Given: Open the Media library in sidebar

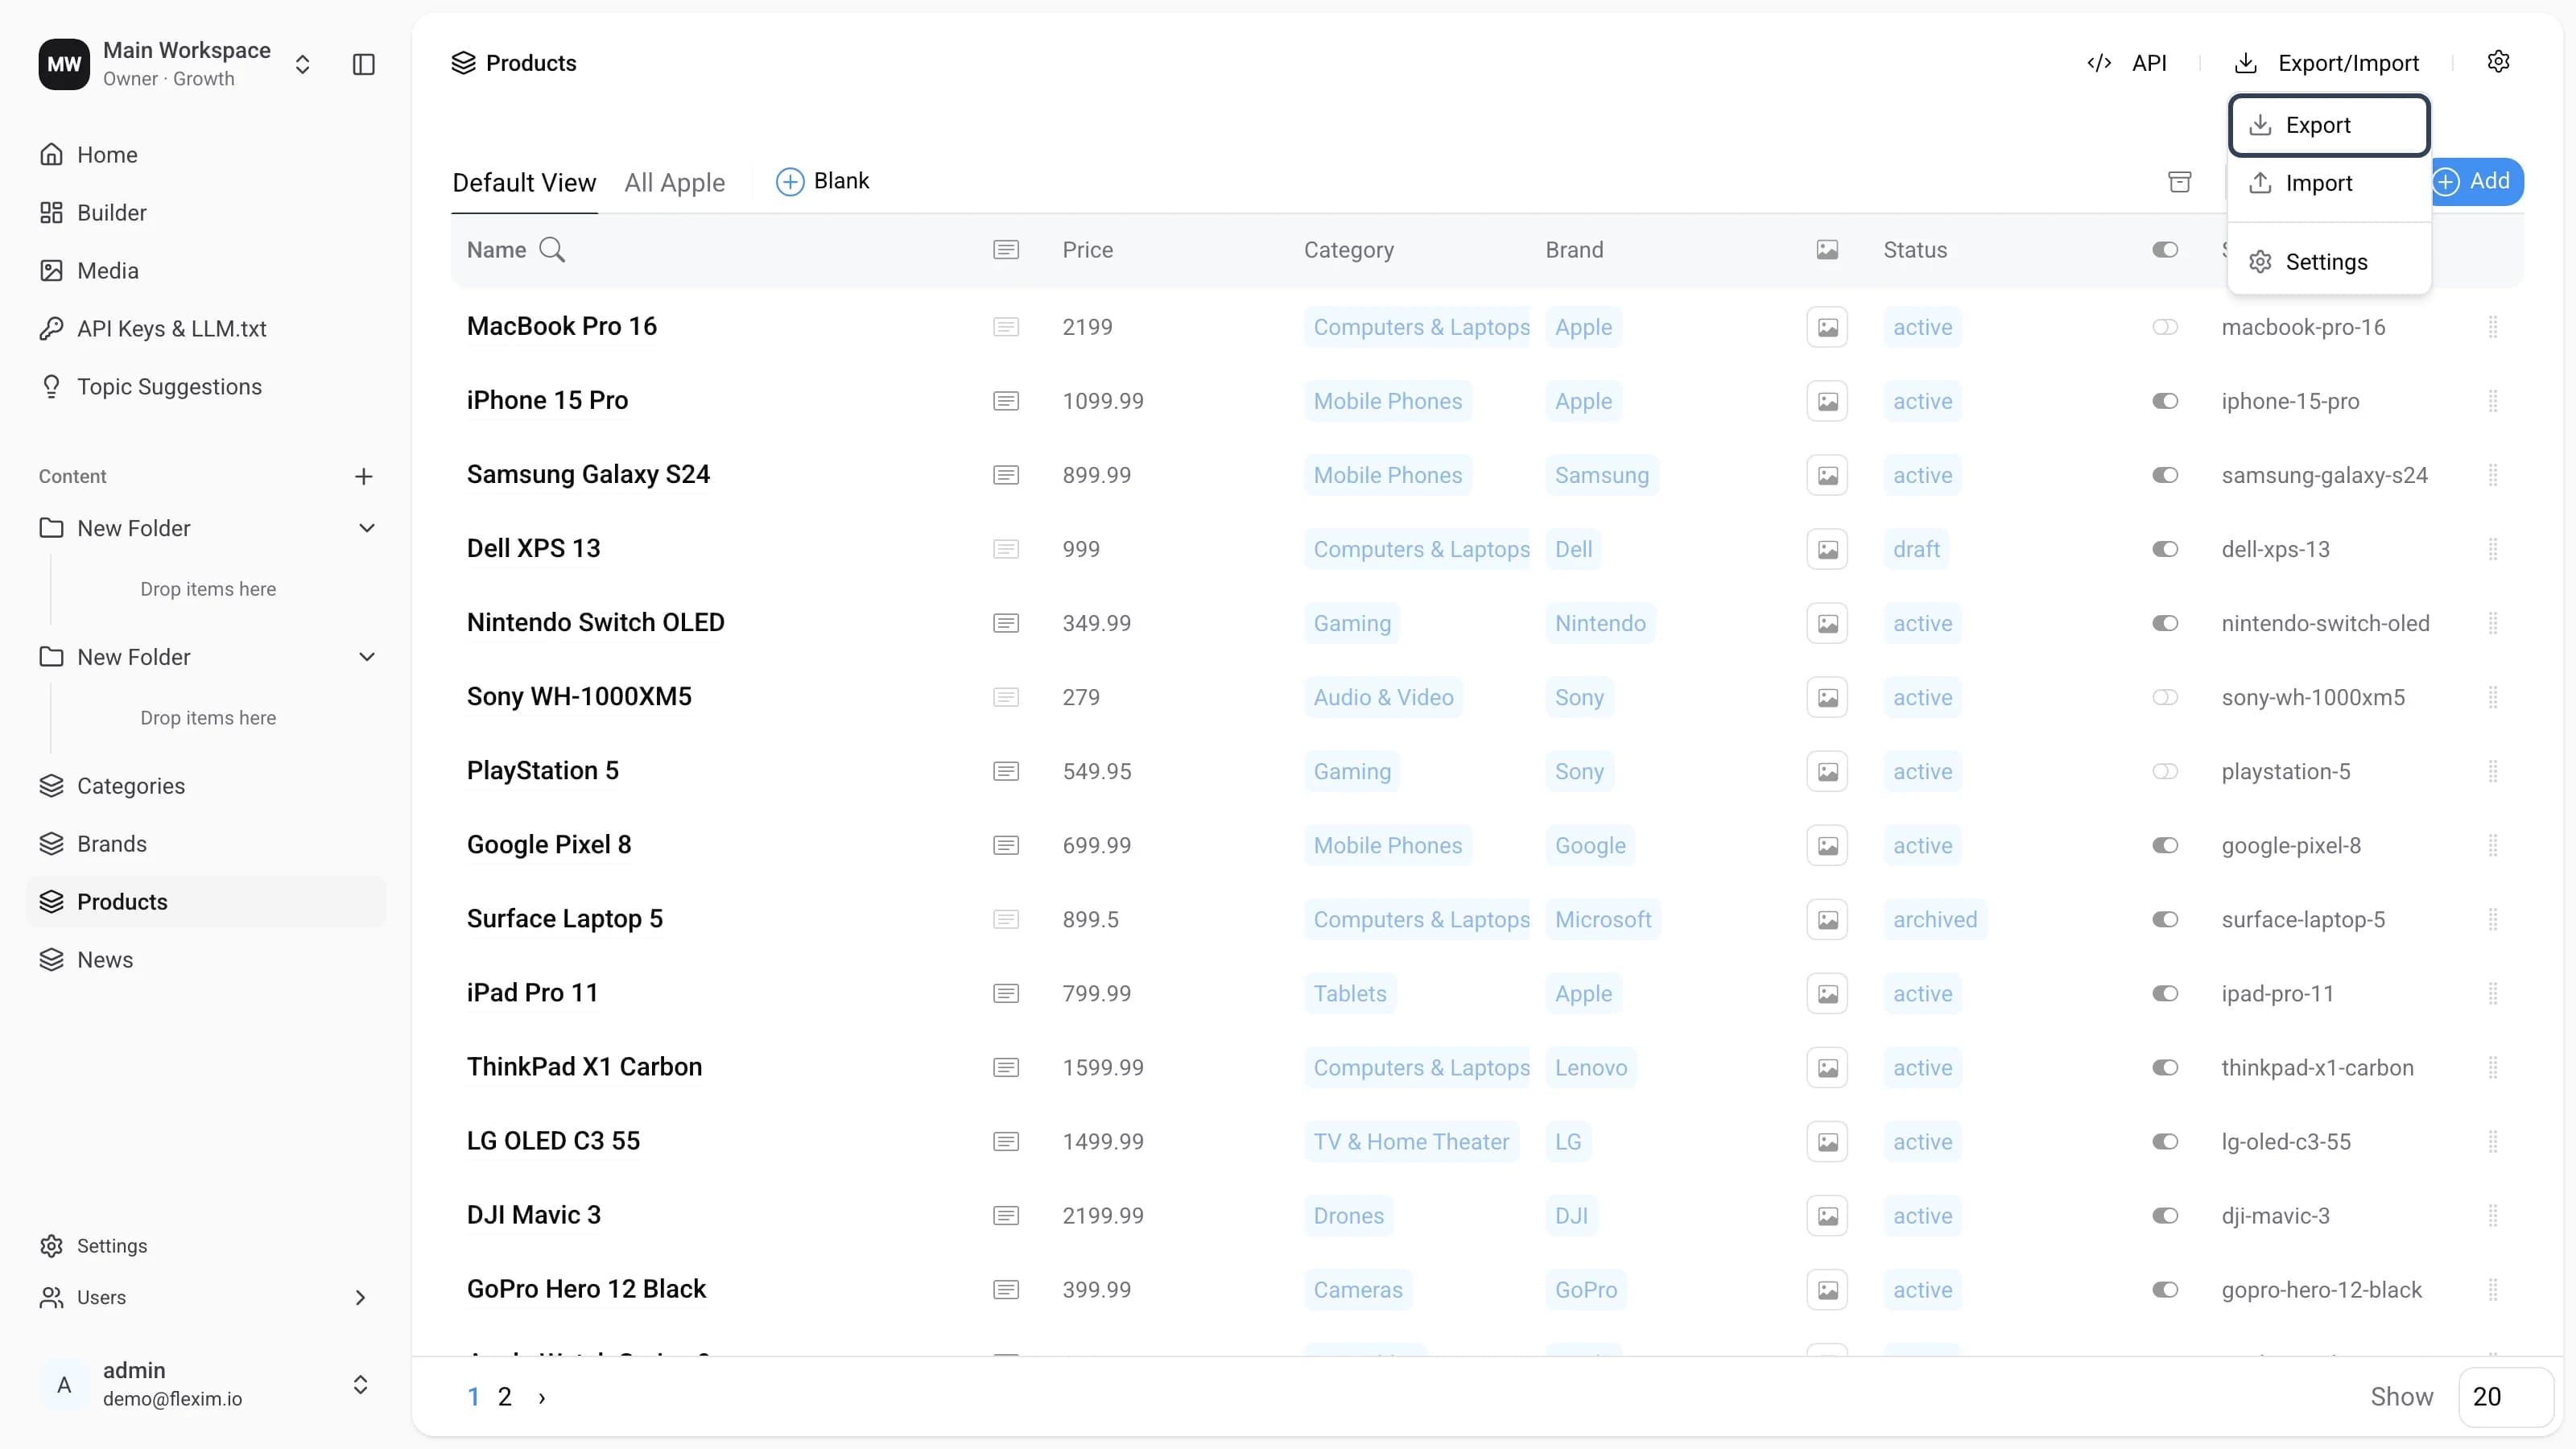Looking at the screenshot, I should pyautogui.click(x=206, y=271).
